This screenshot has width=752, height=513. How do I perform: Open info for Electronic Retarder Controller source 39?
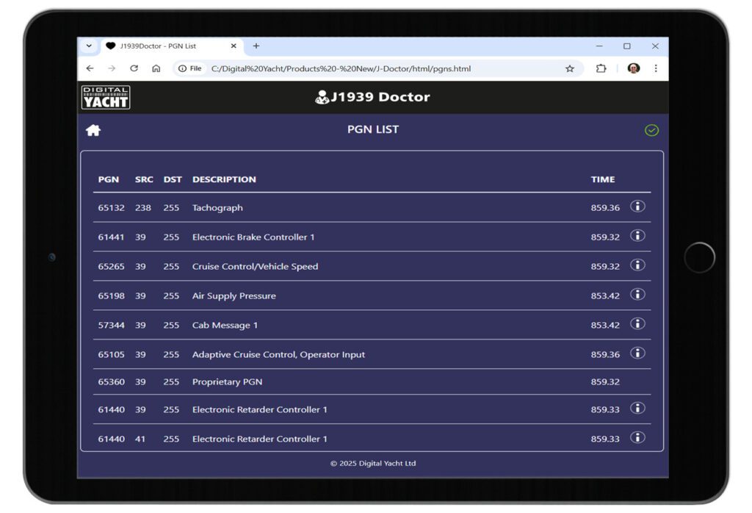pos(637,409)
